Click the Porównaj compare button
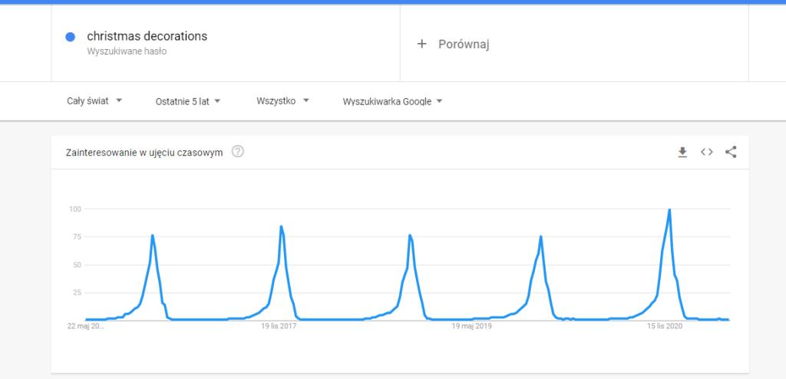Viewport: 786px width, 379px height. [453, 44]
